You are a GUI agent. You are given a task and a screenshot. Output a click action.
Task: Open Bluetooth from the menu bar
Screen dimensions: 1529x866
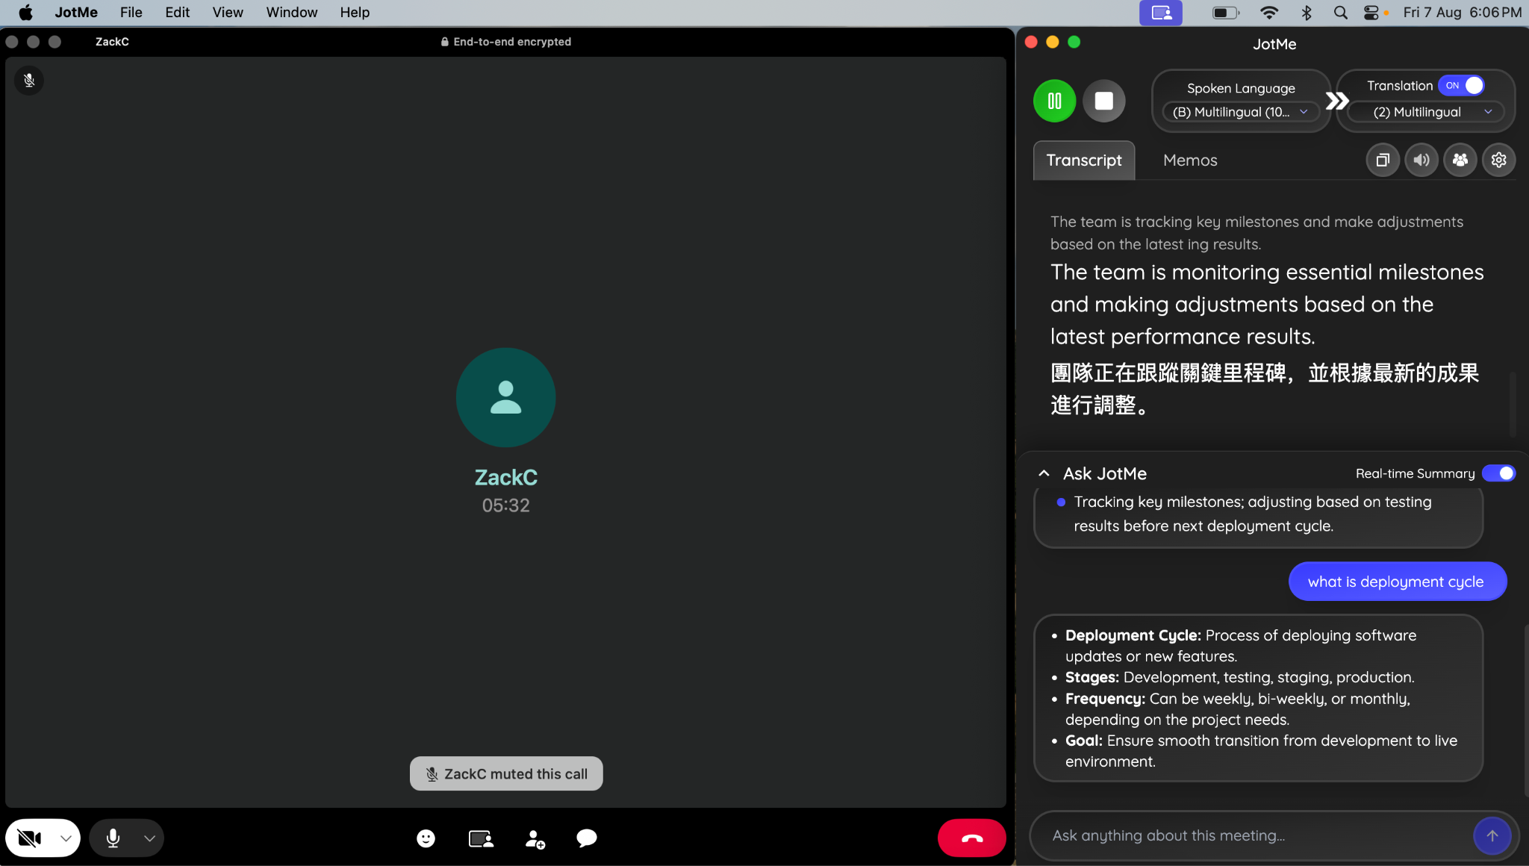tap(1307, 13)
